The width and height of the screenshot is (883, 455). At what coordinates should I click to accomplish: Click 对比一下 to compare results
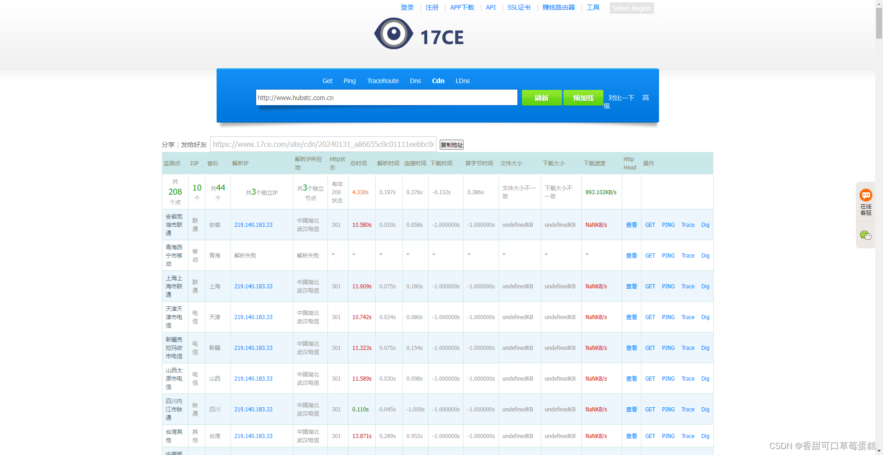pos(620,98)
